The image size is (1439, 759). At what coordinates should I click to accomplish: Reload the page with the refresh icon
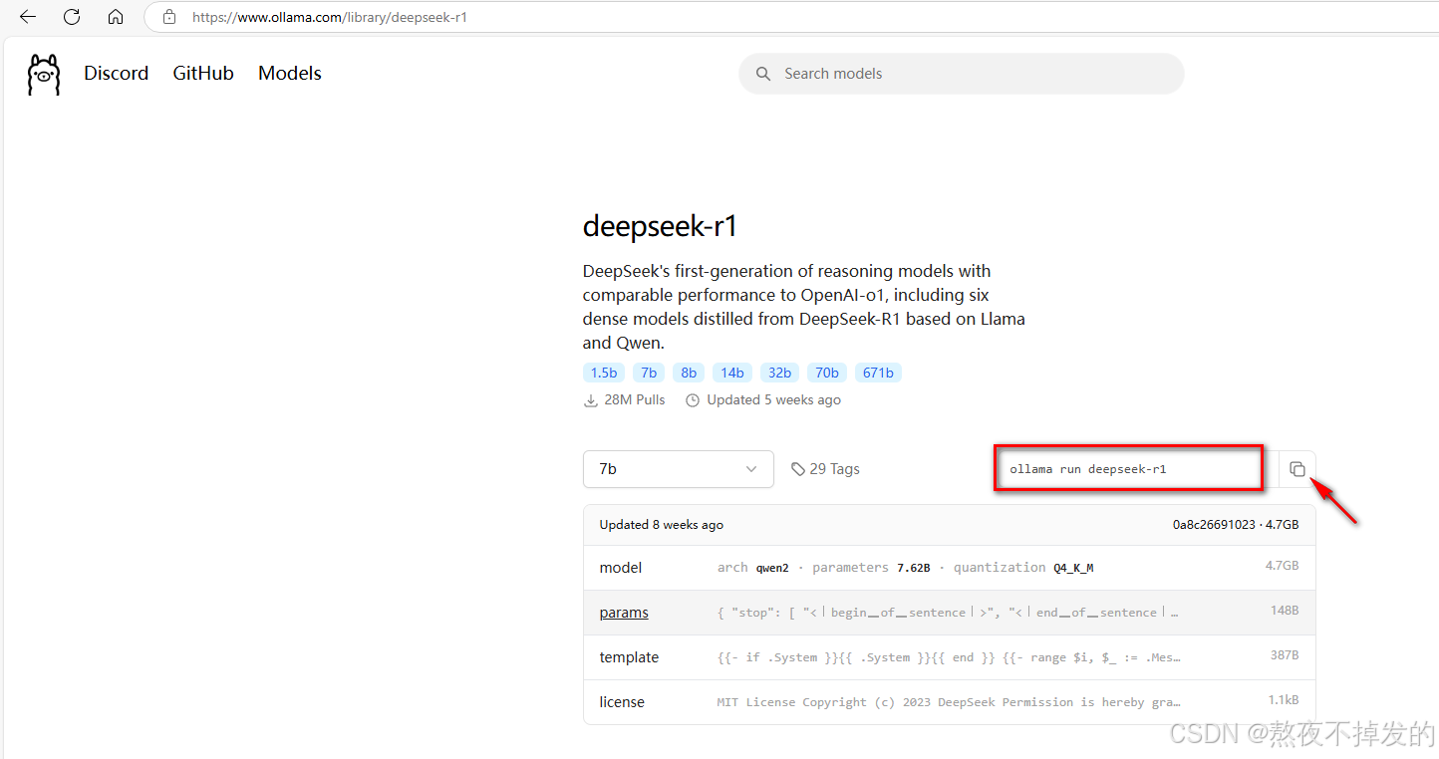(x=72, y=17)
